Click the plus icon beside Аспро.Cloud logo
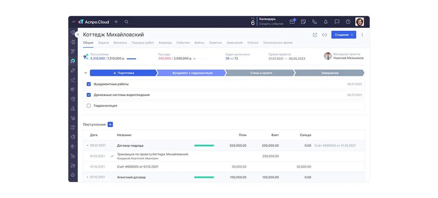The width and height of the screenshot is (438, 198). [x=116, y=22]
